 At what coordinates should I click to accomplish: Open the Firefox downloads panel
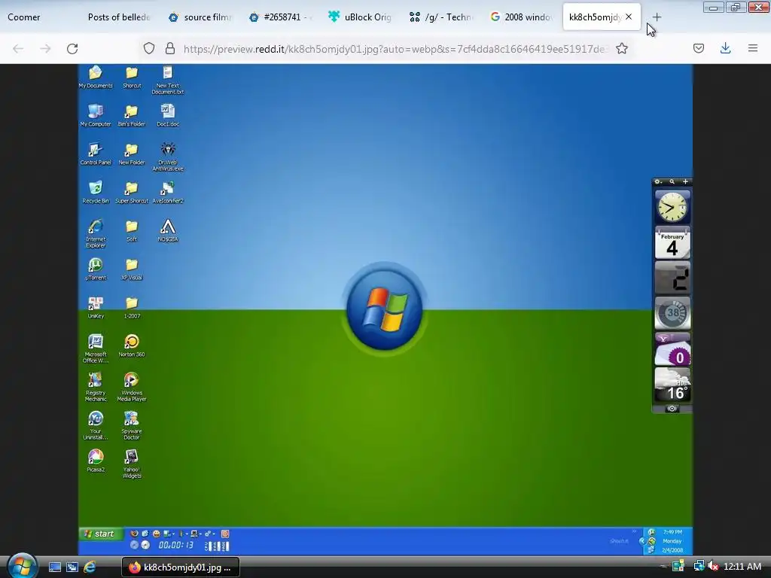(725, 49)
